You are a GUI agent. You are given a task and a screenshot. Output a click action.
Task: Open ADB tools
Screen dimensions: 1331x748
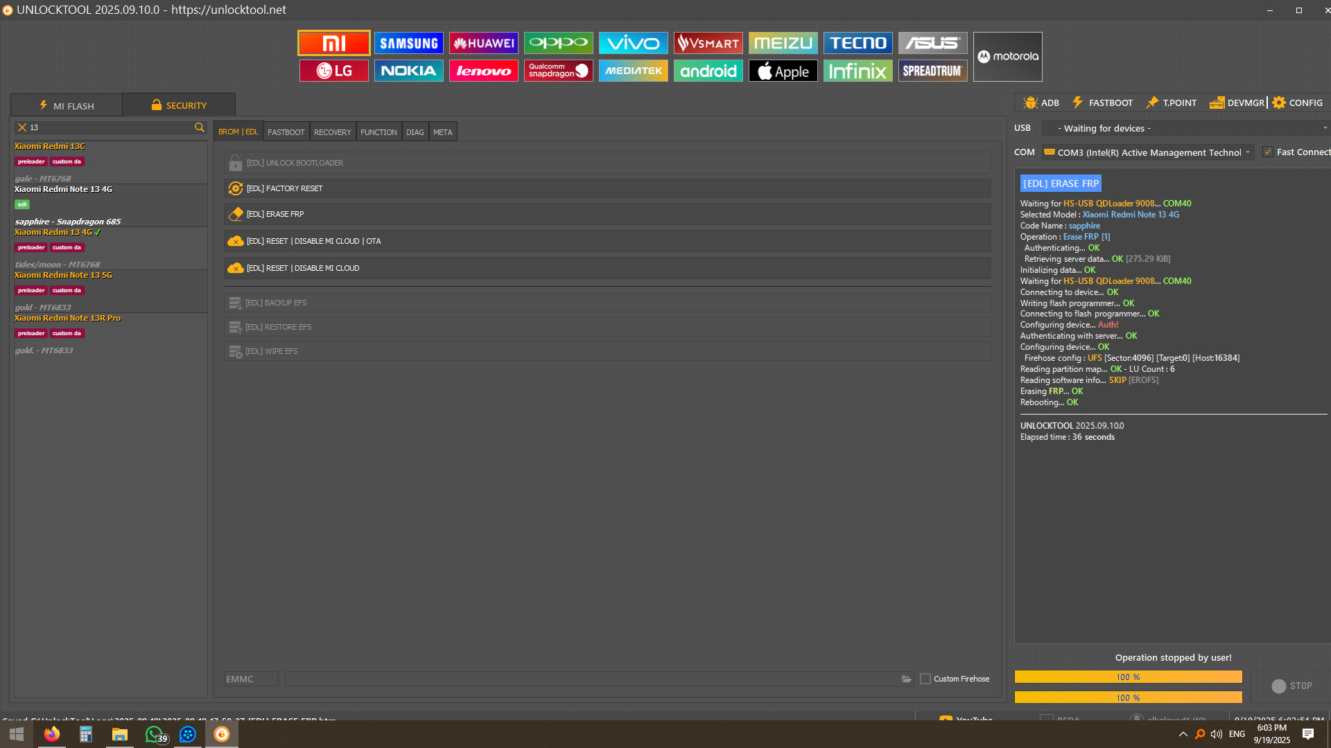(x=1041, y=103)
